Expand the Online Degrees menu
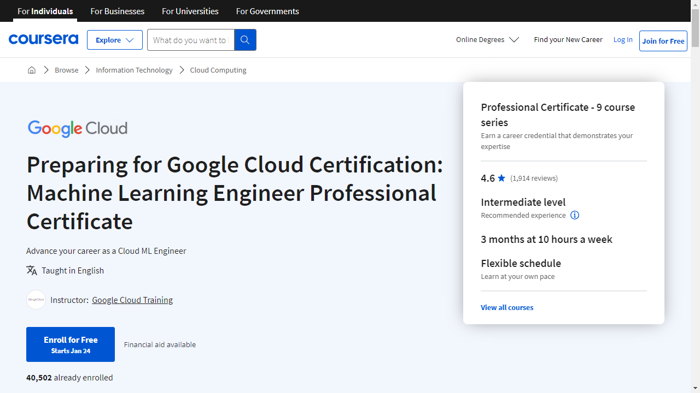The height and width of the screenshot is (393, 700). pos(487,40)
